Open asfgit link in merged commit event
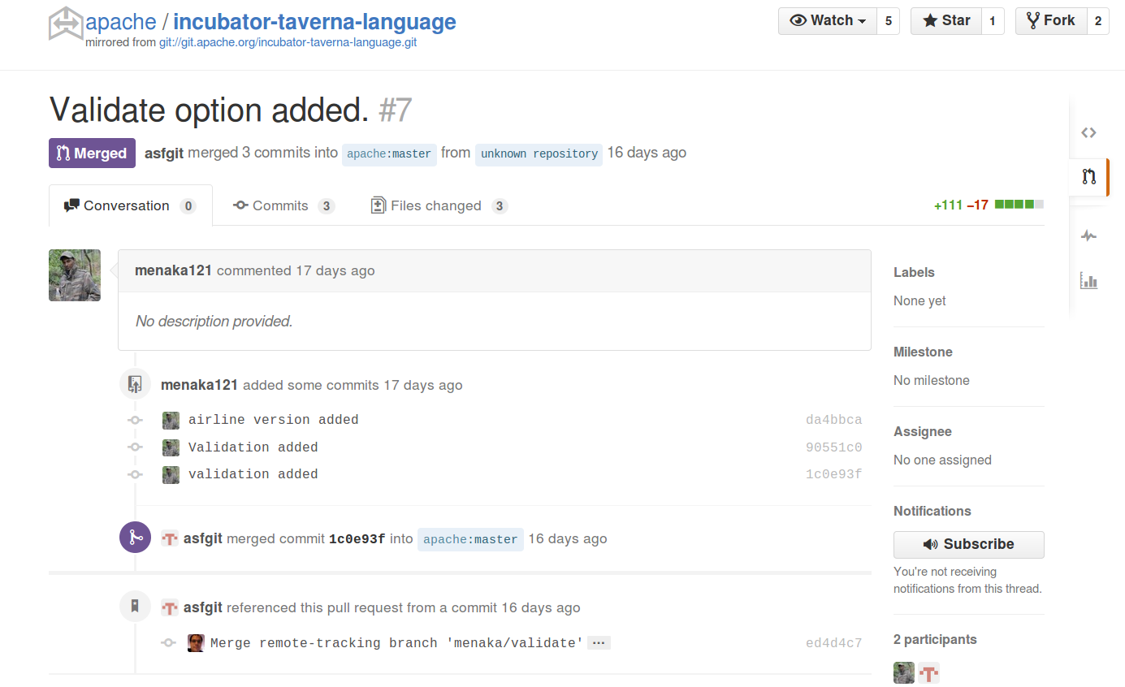1125x687 pixels. (x=203, y=538)
